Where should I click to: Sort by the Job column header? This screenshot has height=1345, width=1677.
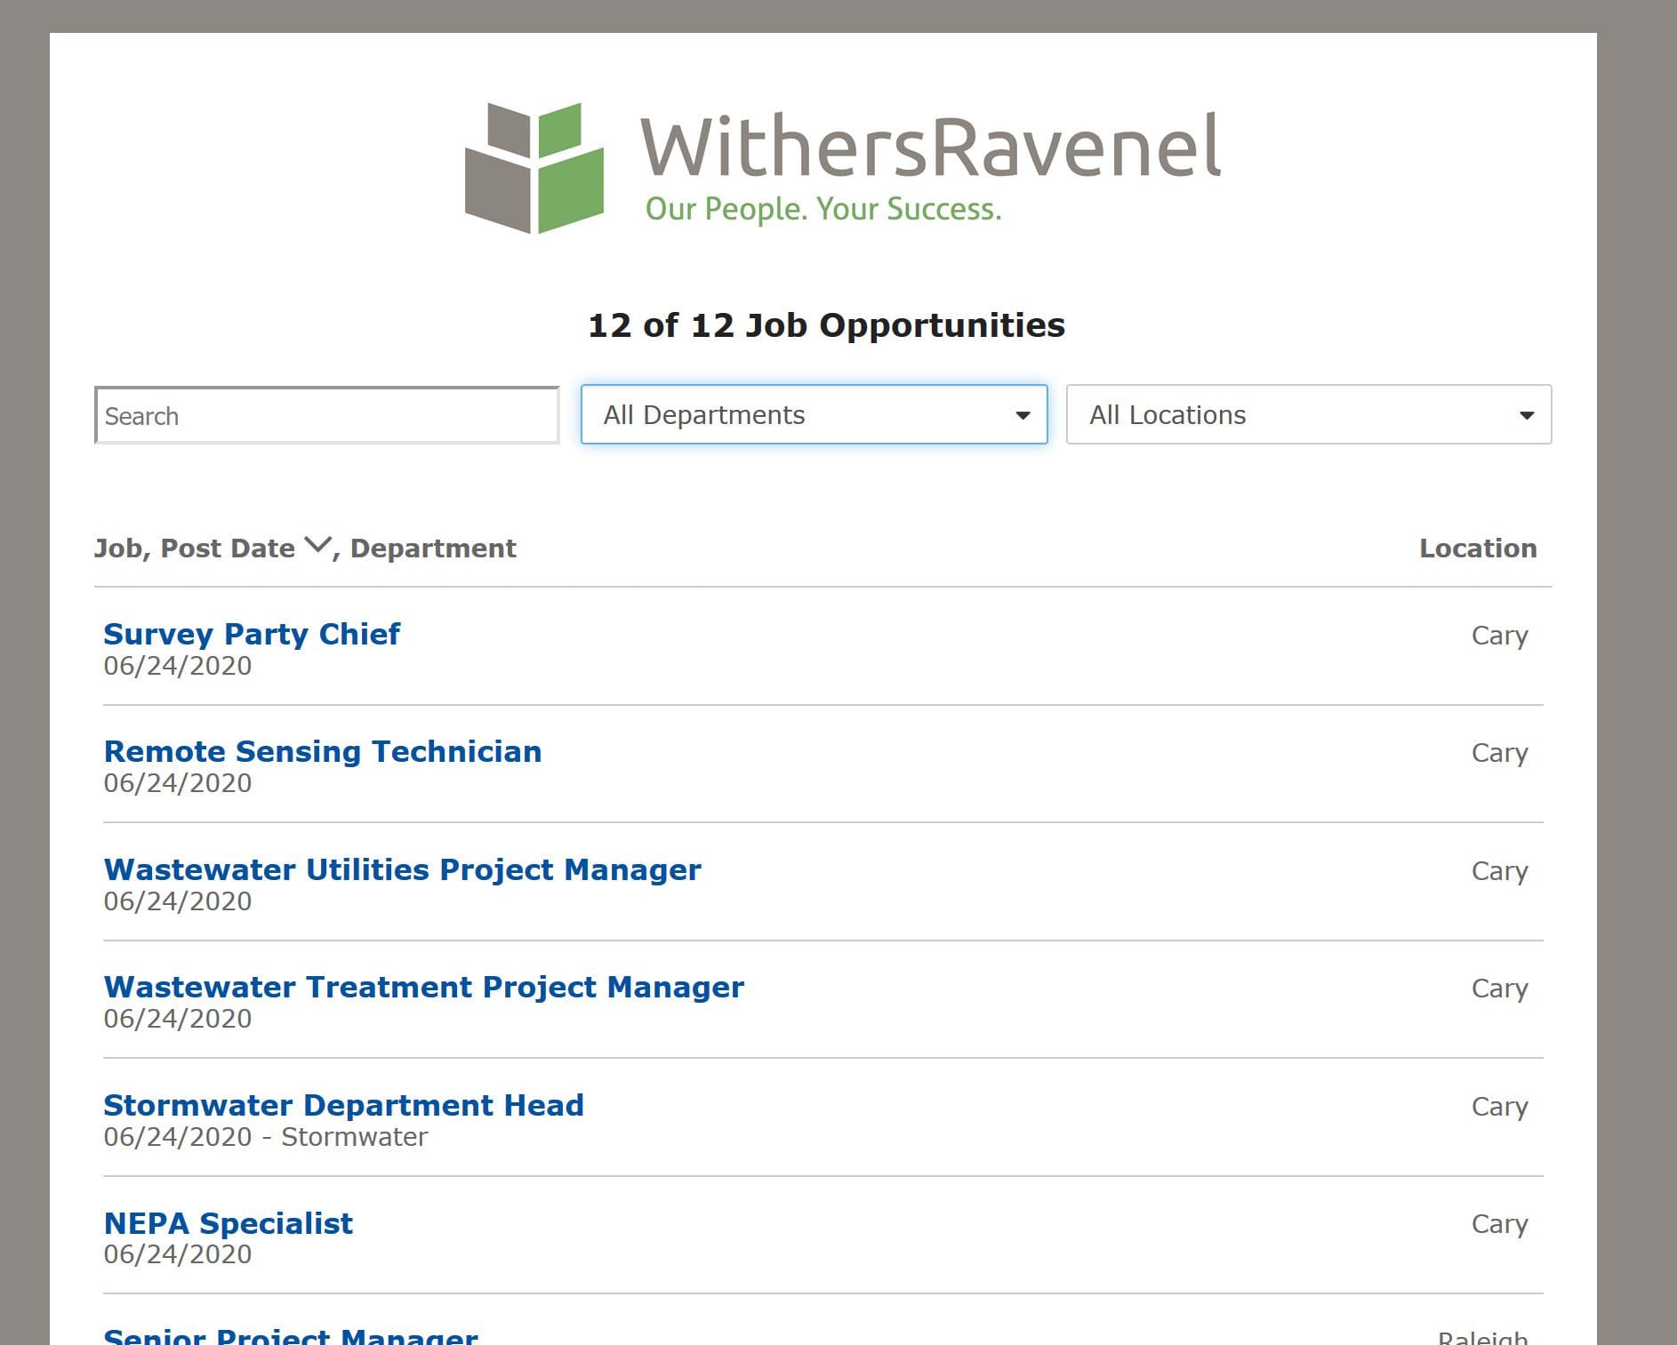pyautogui.click(x=120, y=548)
